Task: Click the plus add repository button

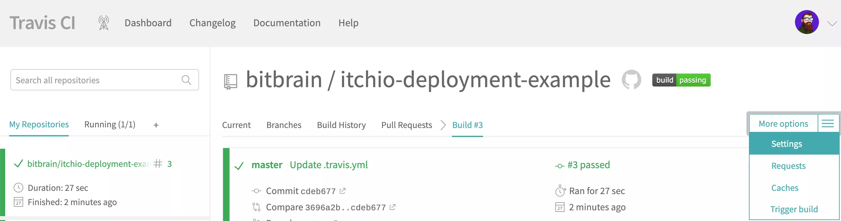Action: pyautogui.click(x=156, y=125)
